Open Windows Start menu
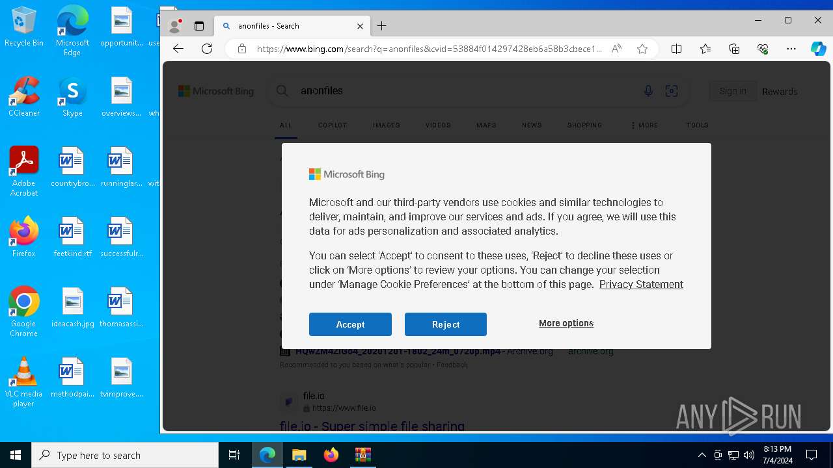This screenshot has height=468, width=833. coord(16,455)
